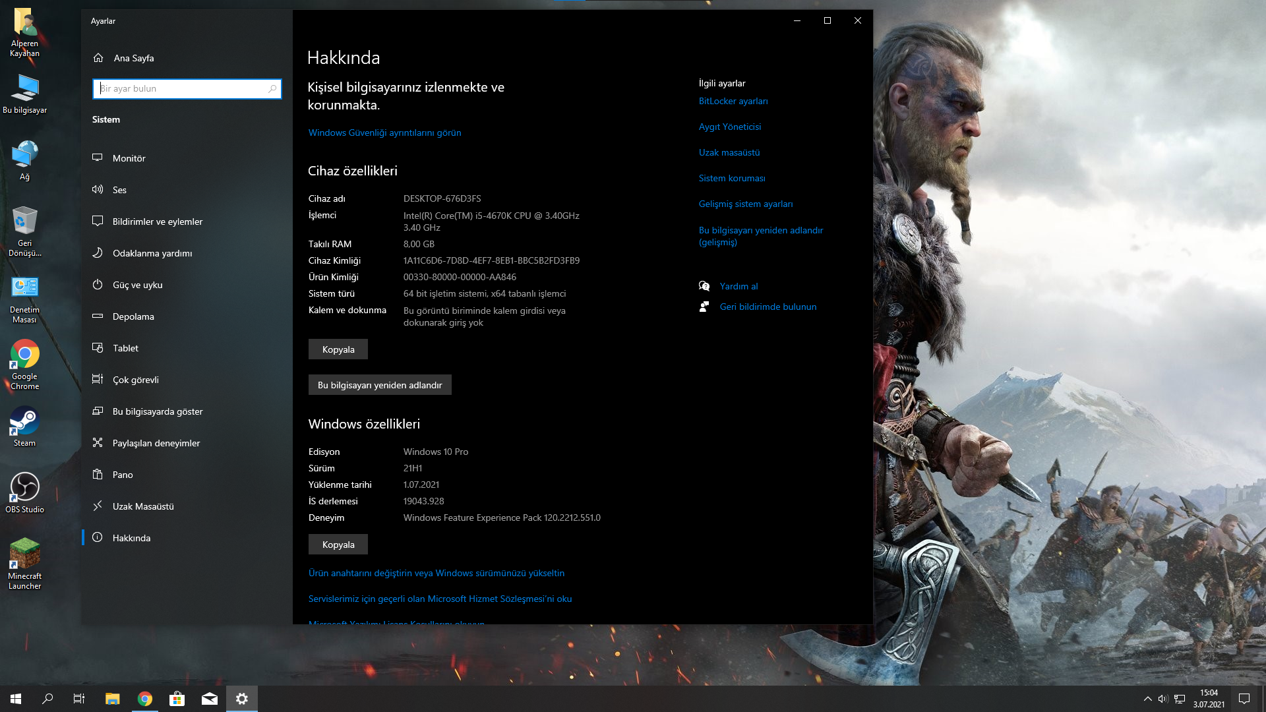The width and height of the screenshot is (1266, 712).
Task: Click Yardım al help link
Action: (x=738, y=286)
